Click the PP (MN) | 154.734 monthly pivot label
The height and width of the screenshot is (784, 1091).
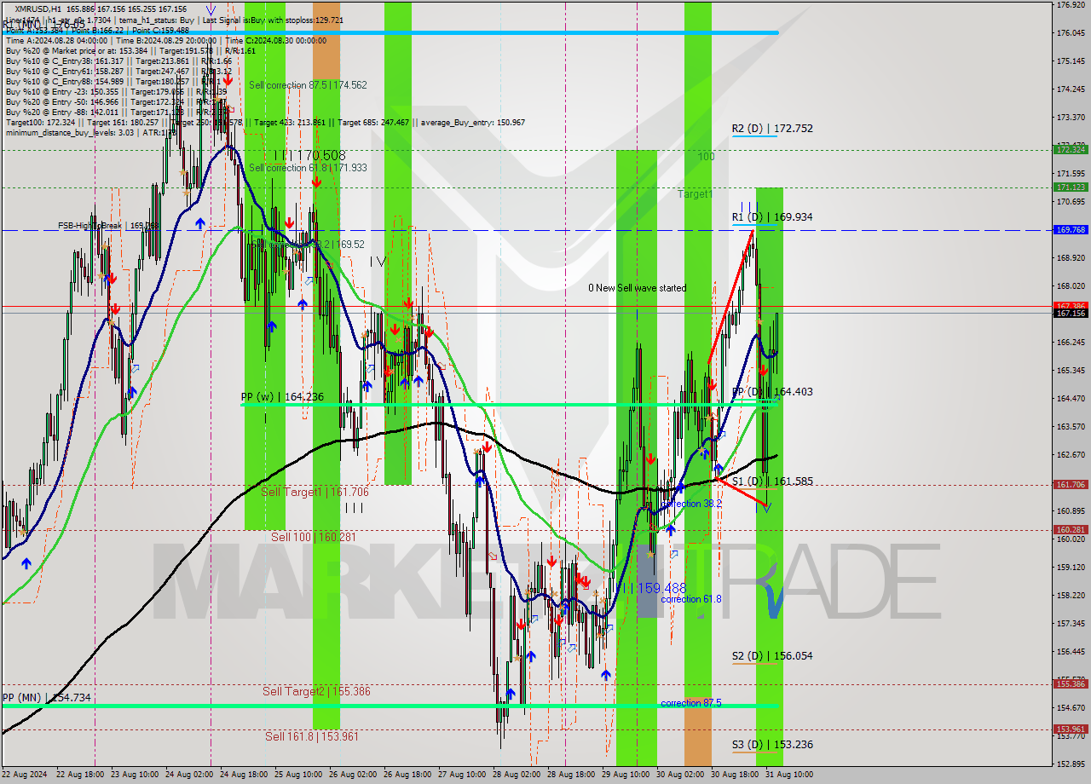point(46,698)
